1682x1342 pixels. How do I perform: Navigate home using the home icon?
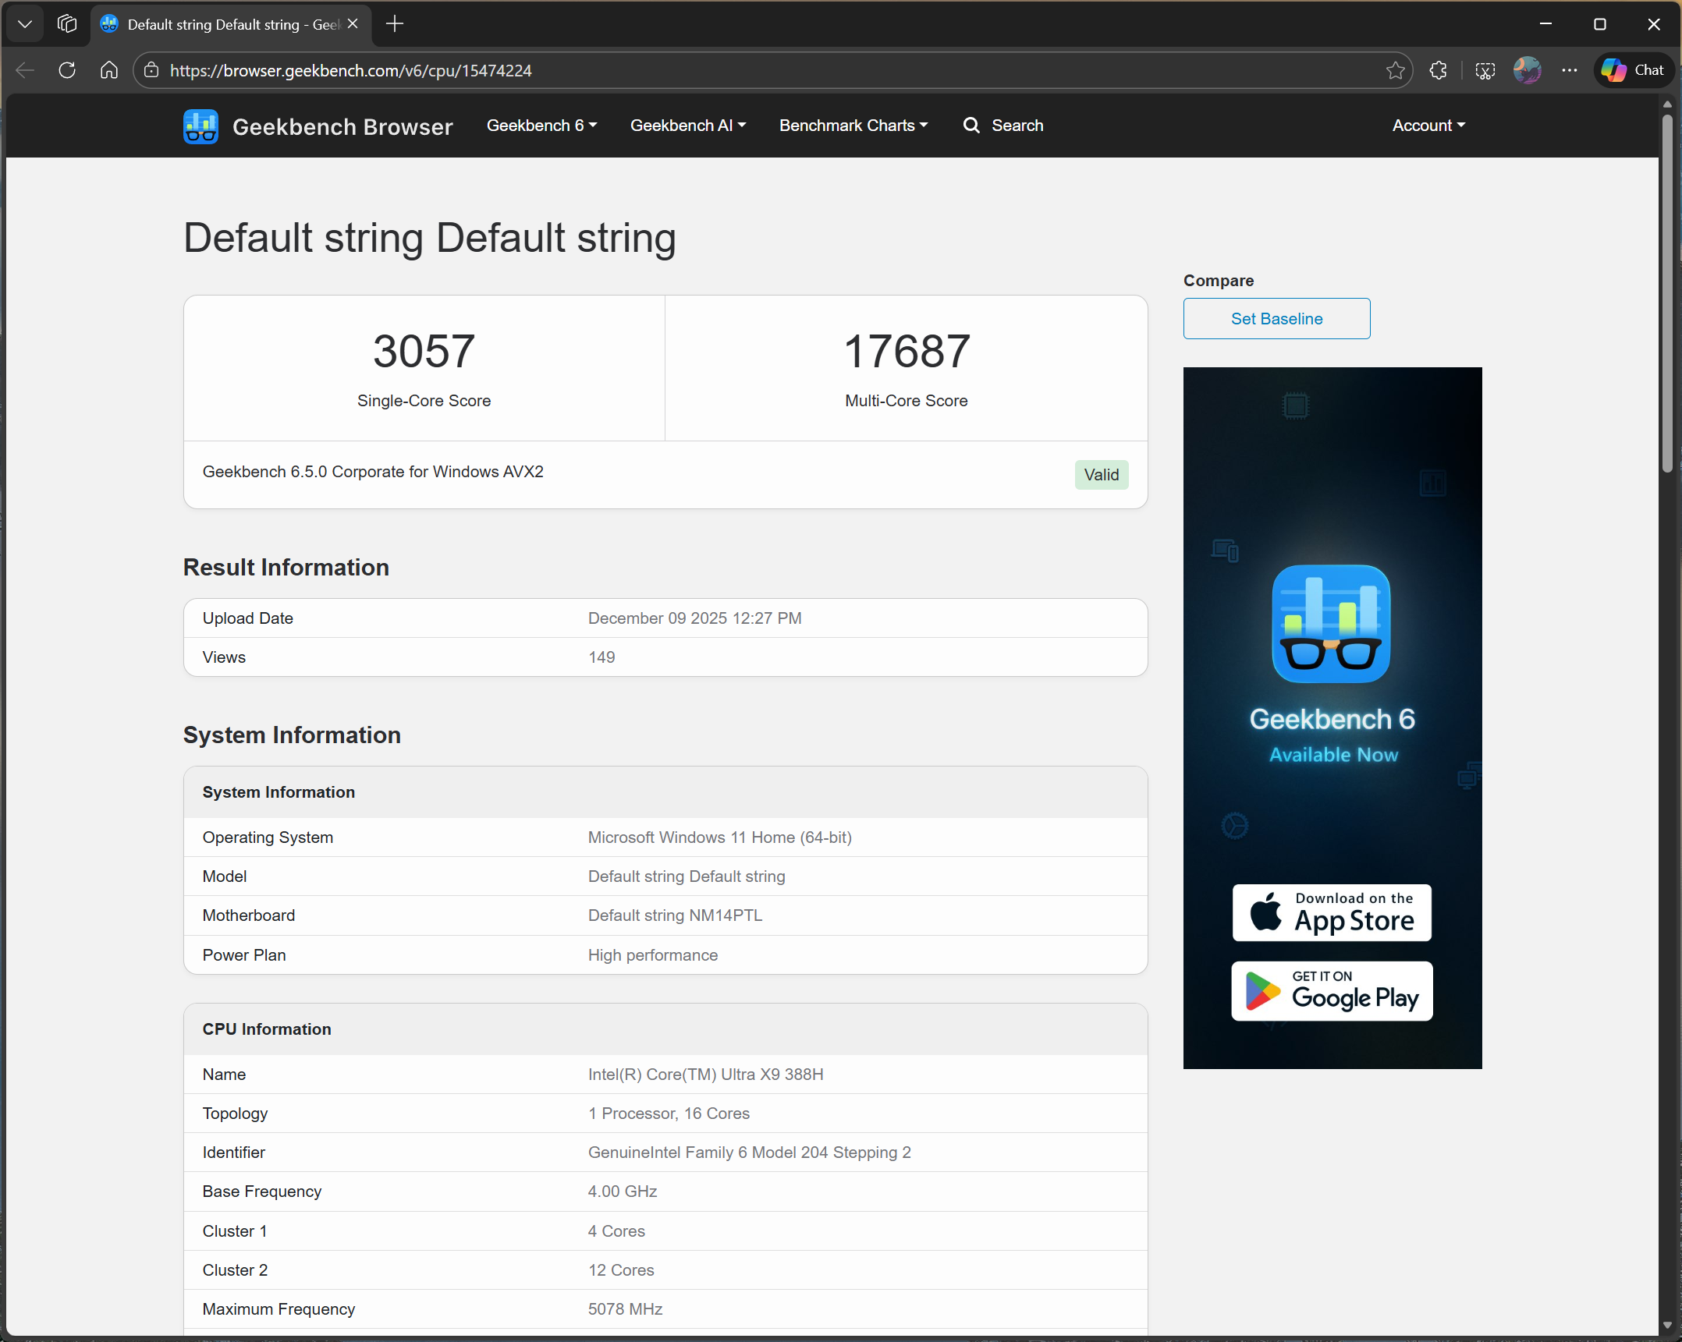(108, 70)
